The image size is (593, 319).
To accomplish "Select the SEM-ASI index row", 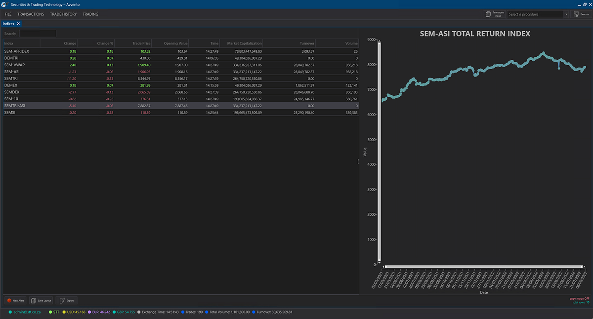I will [181, 72].
